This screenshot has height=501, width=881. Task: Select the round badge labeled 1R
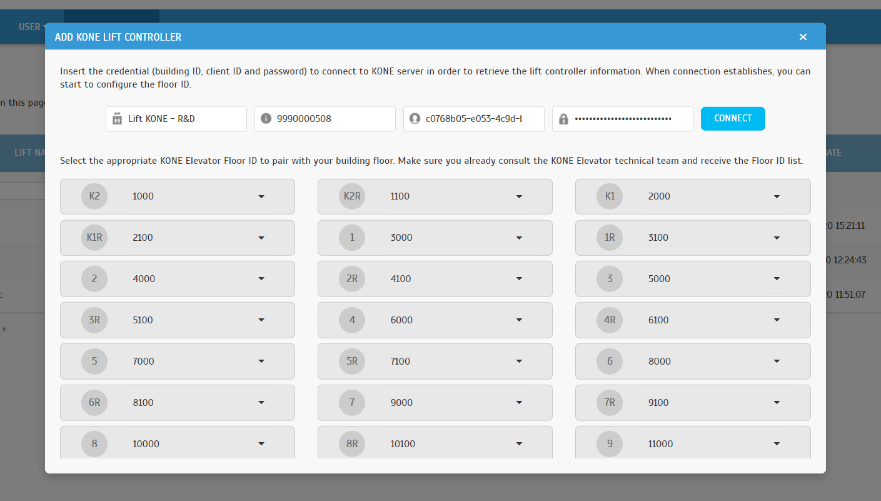point(610,238)
